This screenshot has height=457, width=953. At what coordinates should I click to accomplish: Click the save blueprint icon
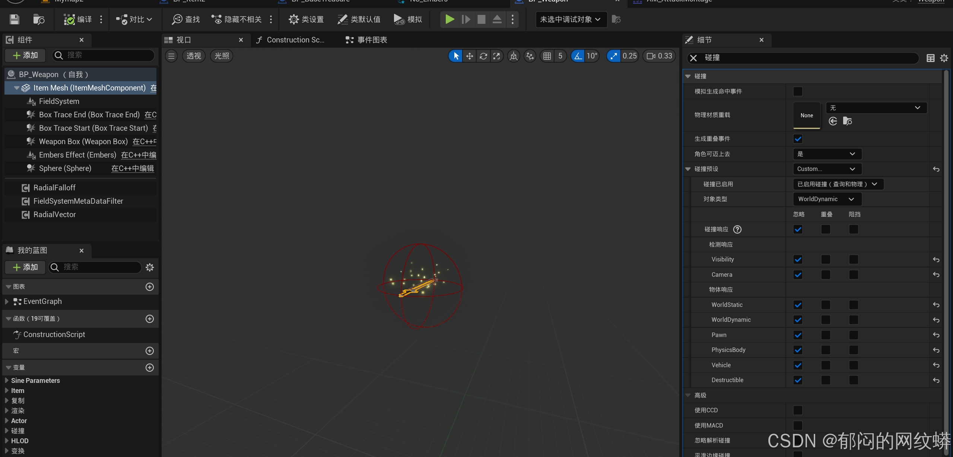coord(14,19)
